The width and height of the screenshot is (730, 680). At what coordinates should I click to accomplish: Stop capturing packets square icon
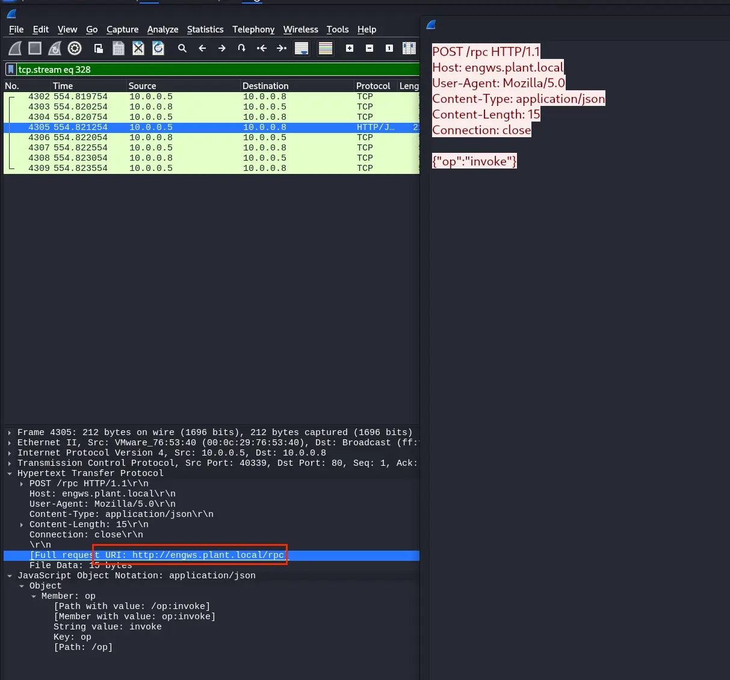click(35, 48)
